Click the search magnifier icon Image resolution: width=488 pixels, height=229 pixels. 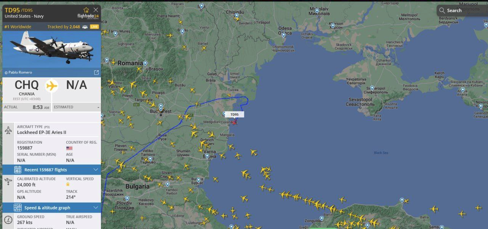click(442, 10)
